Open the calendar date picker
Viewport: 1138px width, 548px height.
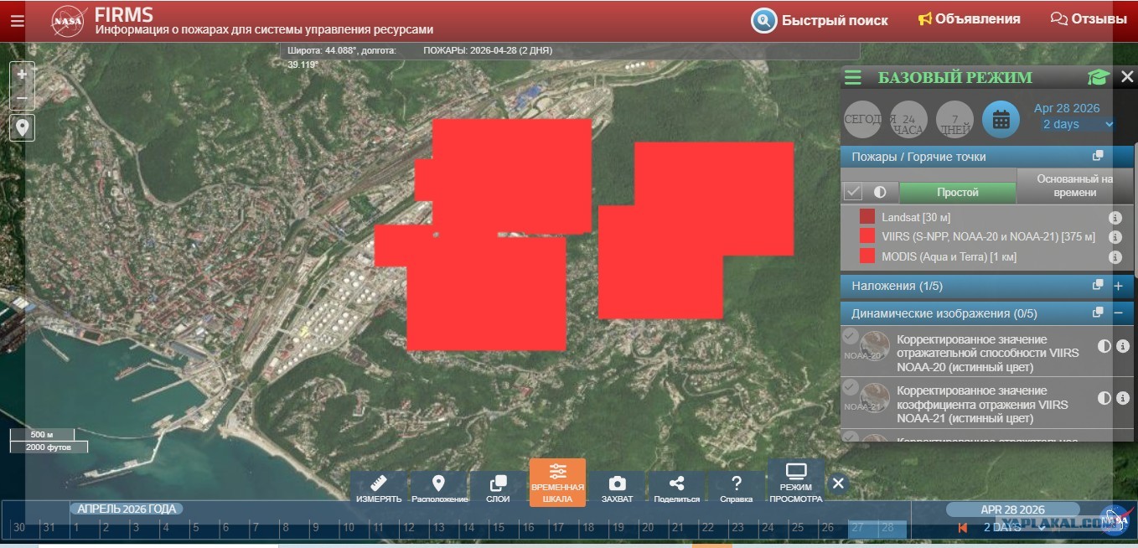pyautogui.click(x=1001, y=120)
